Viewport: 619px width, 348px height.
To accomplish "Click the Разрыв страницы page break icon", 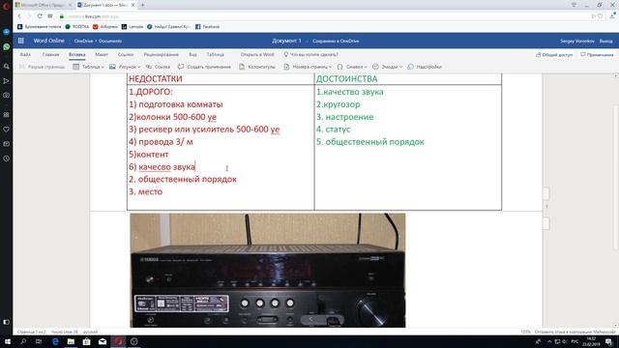I will [22, 67].
